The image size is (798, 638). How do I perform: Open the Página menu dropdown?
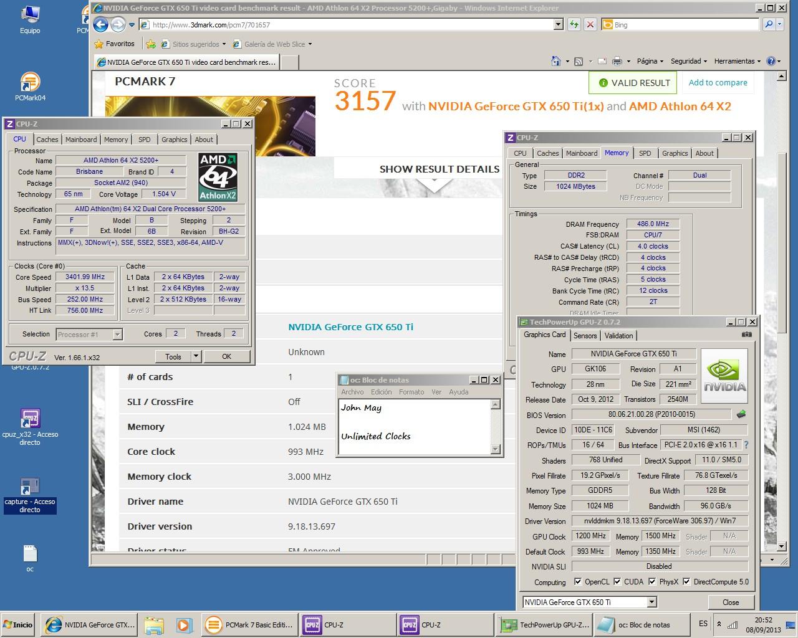[x=650, y=61]
